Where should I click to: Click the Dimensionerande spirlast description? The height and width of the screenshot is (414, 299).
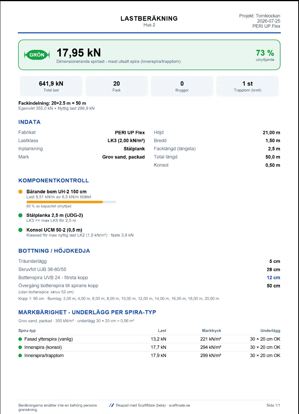[x=119, y=62]
